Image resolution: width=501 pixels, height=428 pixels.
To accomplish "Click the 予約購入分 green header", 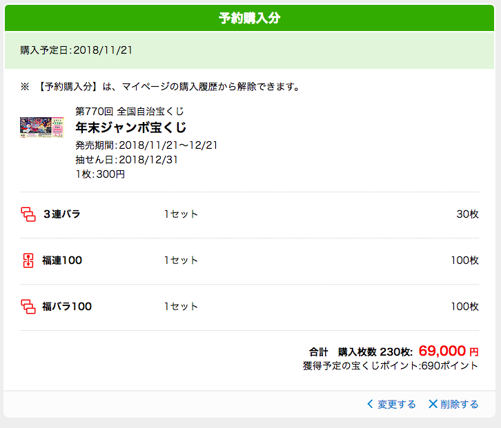I will (250, 18).
